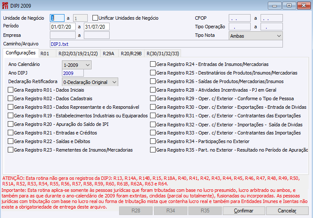The height and width of the screenshot is (218, 313).
Task: Click the Caminho/Arquivo field DIPJ.txt
Action: tap(166, 44)
